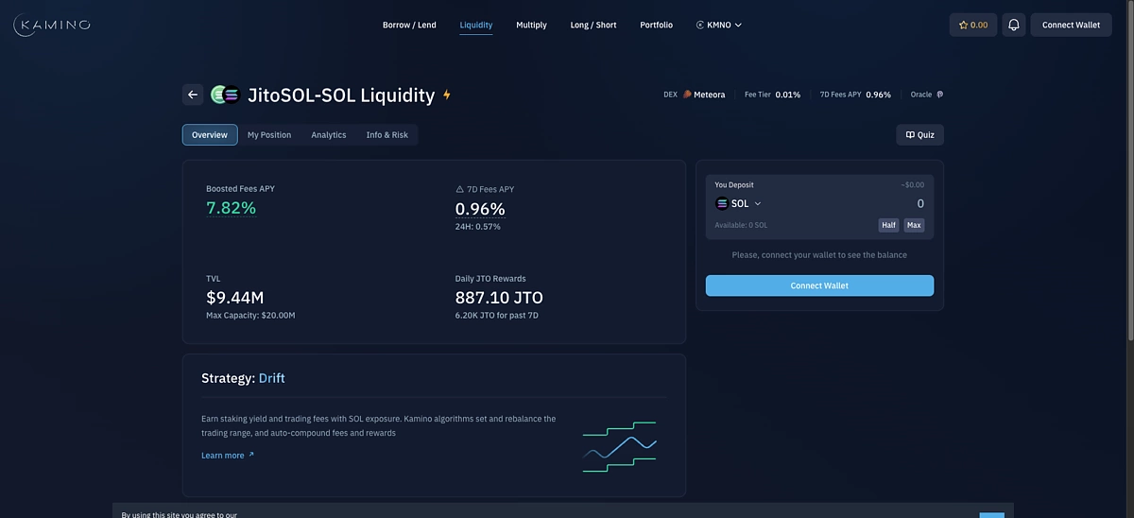Select the Overview tab
The width and height of the screenshot is (1134, 518).
(x=210, y=135)
